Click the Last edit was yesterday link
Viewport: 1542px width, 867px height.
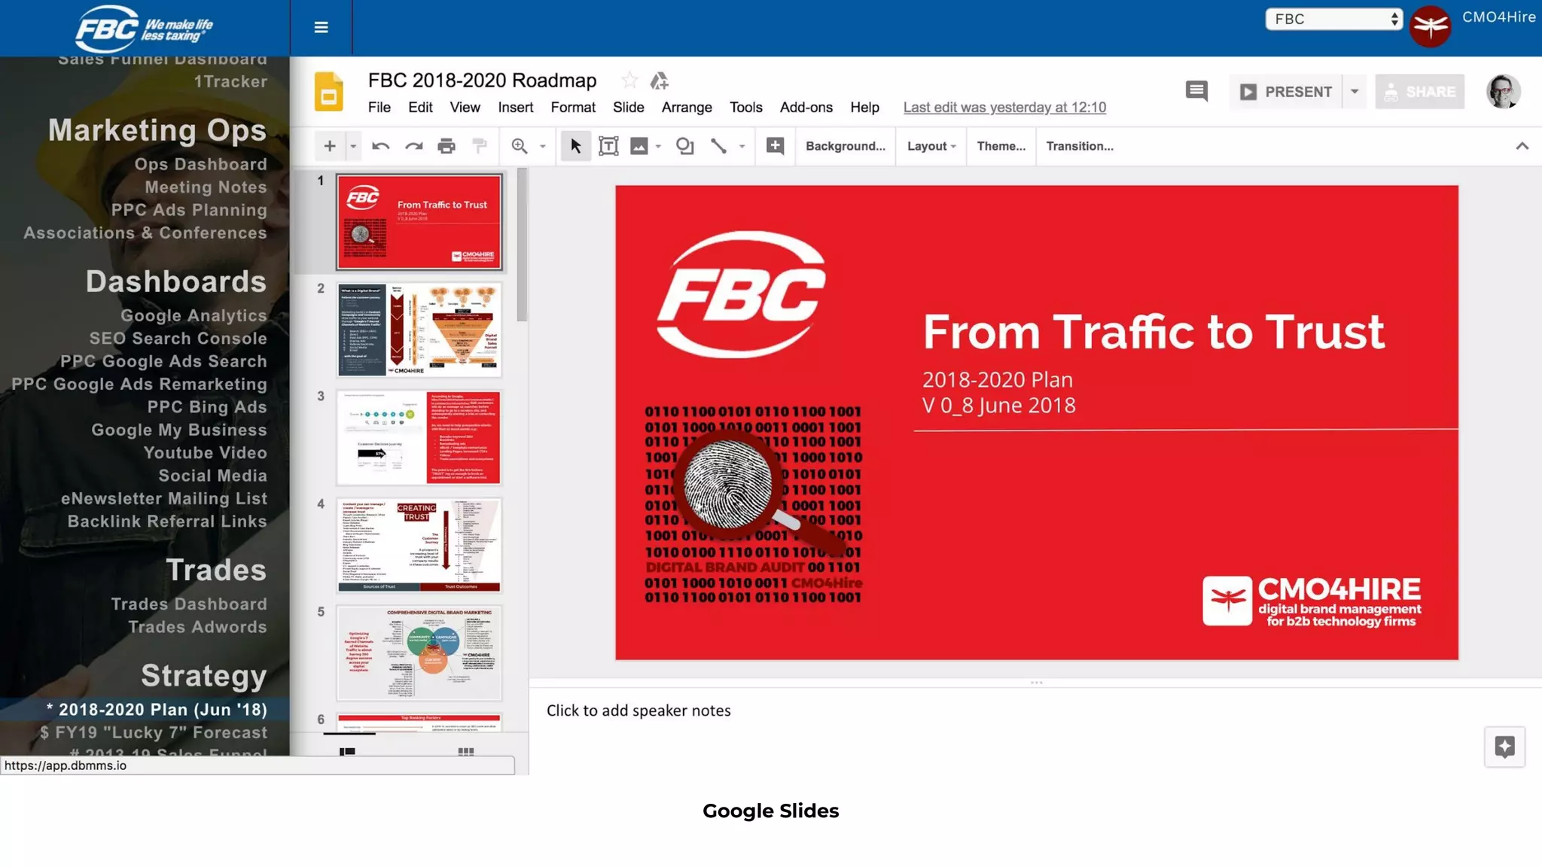point(1004,108)
